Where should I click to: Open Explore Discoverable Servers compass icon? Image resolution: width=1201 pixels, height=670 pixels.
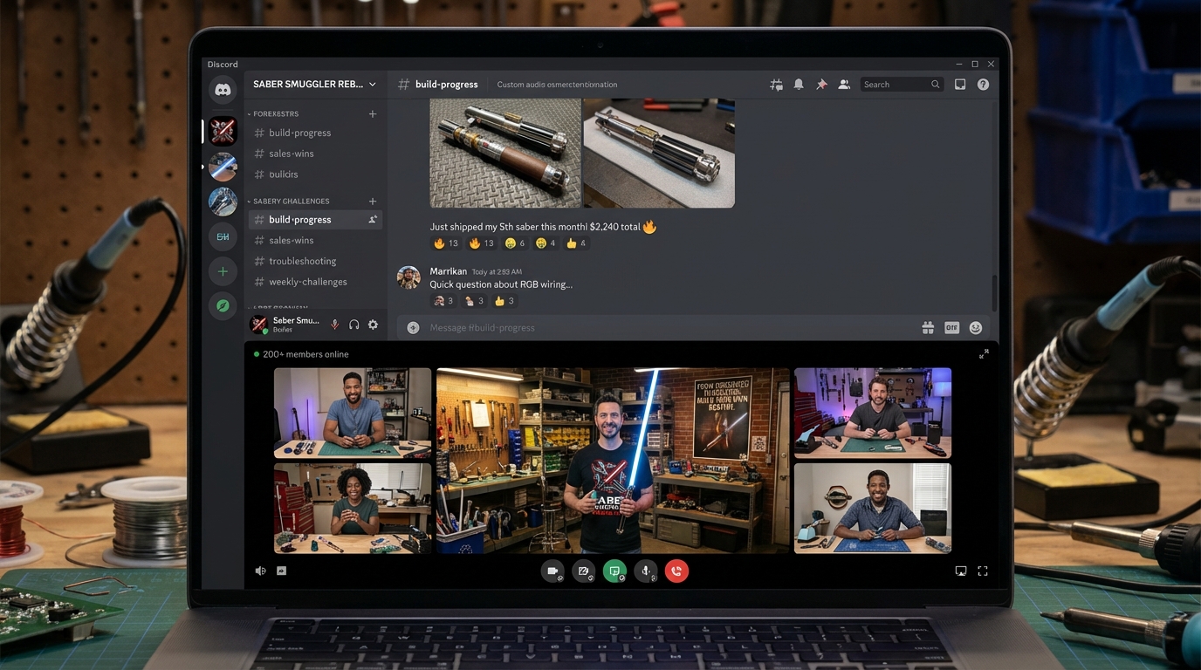point(223,305)
